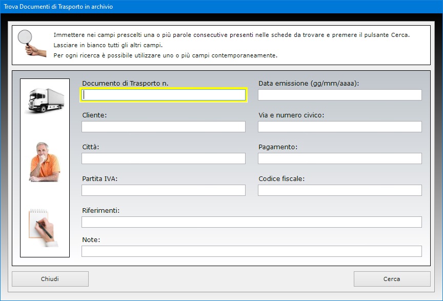The width and height of the screenshot is (443, 301).
Task: Select the Città input field
Action: (164, 158)
